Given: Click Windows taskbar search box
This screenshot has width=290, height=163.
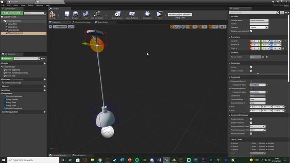Looking at the screenshot, I should click(33, 160).
